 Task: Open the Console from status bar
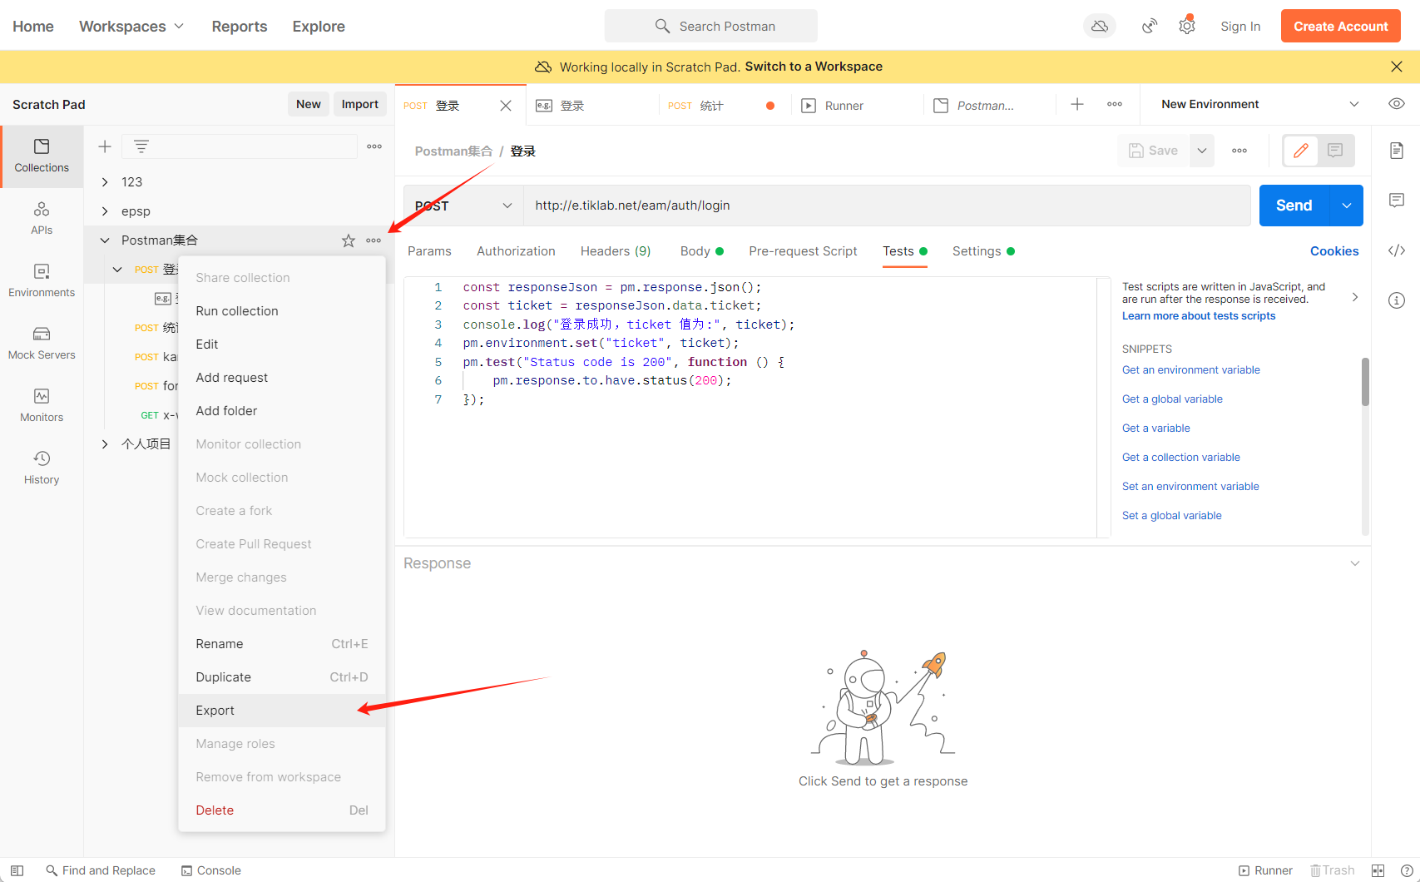click(x=211, y=870)
